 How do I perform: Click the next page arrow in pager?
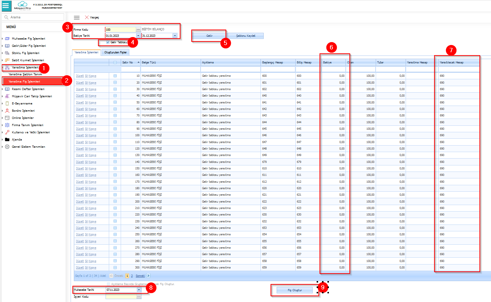tap(148, 276)
